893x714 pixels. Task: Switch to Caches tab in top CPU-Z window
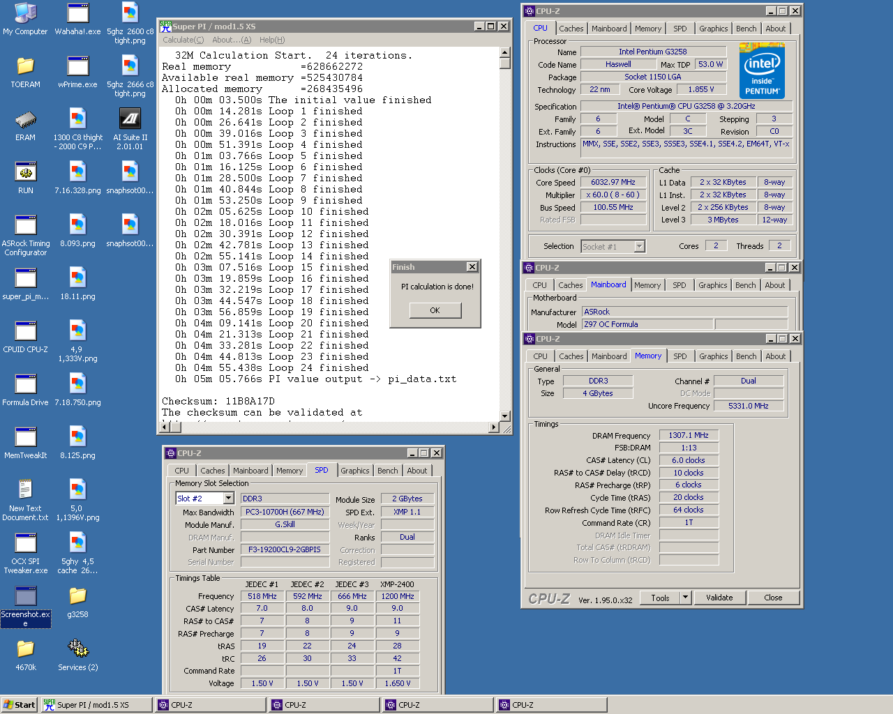point(571,29)
